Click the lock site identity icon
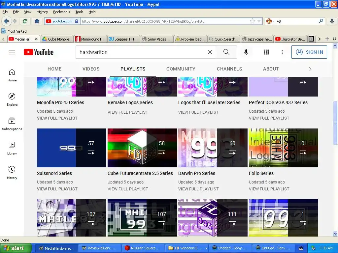This screenshot has height=253, width=338. coord(77,21)
